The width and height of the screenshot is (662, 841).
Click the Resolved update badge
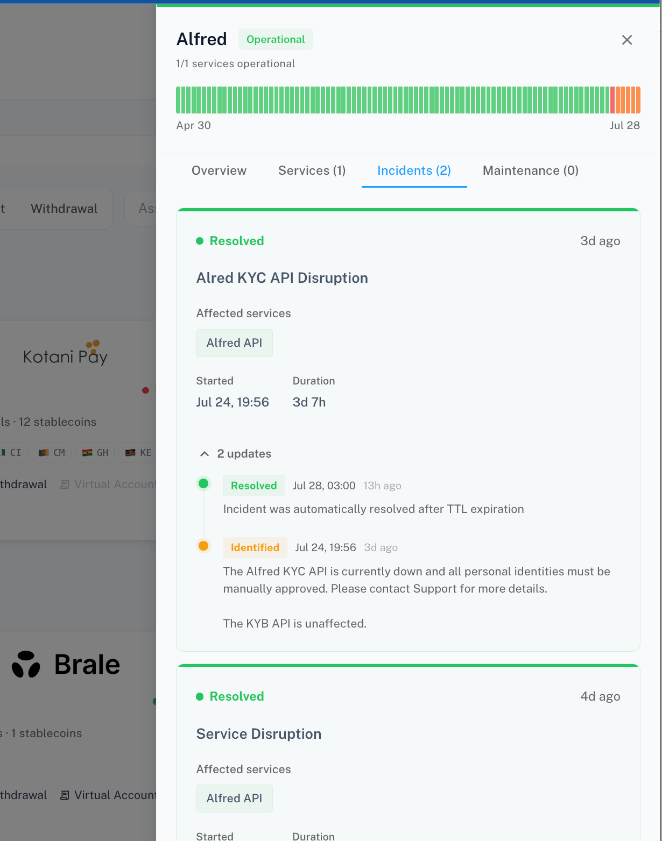click(x=253, y=486)
